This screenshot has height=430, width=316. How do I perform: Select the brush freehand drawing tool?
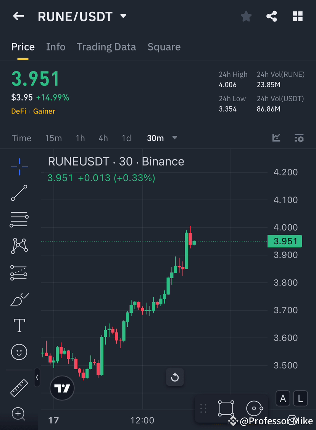19,299
